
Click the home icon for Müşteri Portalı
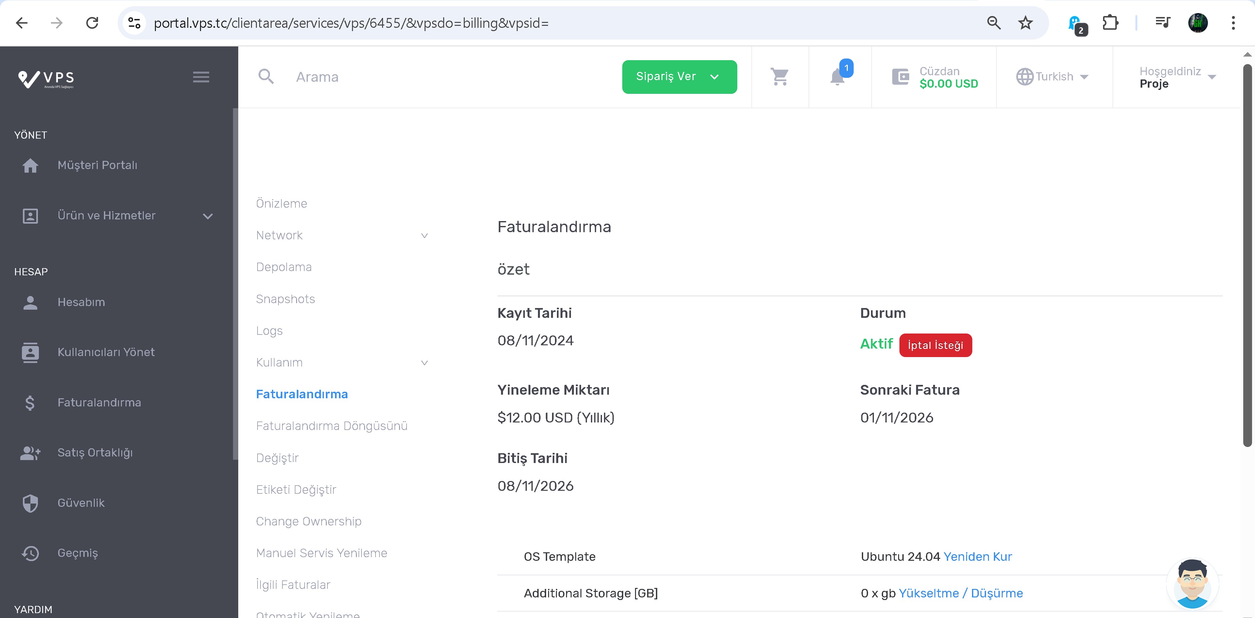click(30, 166)
